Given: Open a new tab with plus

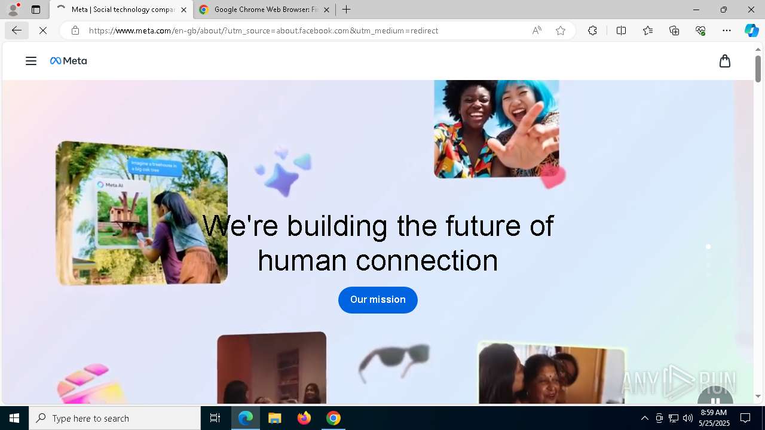Looking at the screenshot, I should tap(346, 10).
